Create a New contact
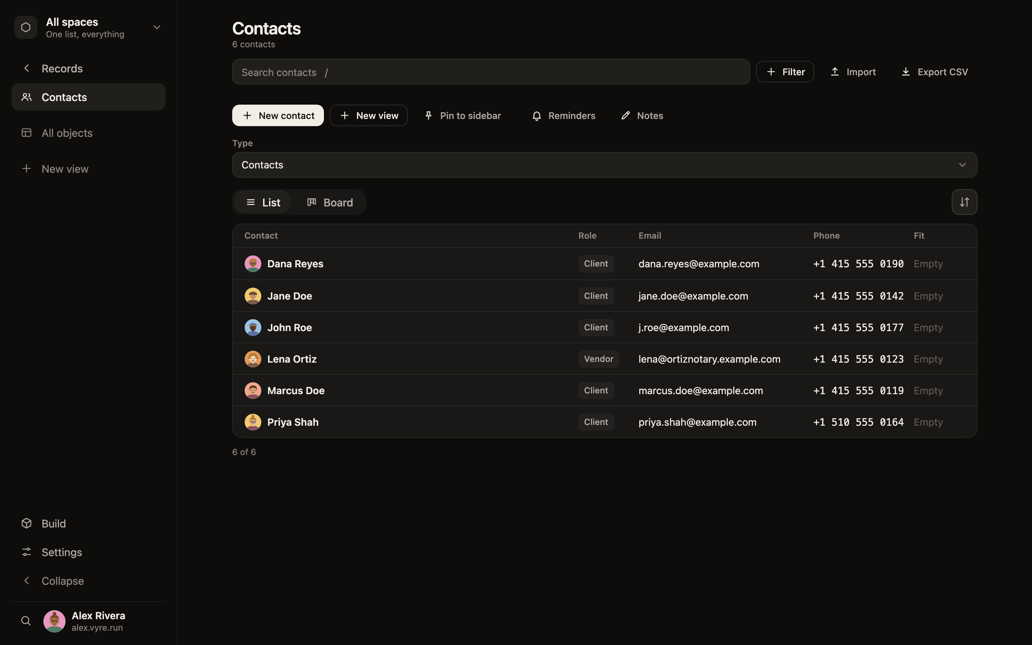The height and width of the screenshot is (645, 1032). (x=278, y=116)
